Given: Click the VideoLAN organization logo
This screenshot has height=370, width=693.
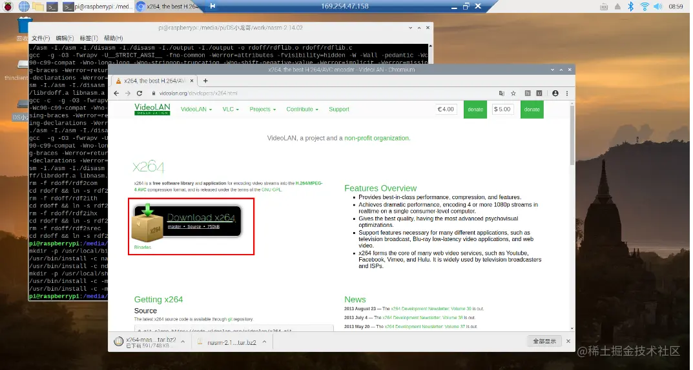Looking at the screenshot, I should 152,109.
